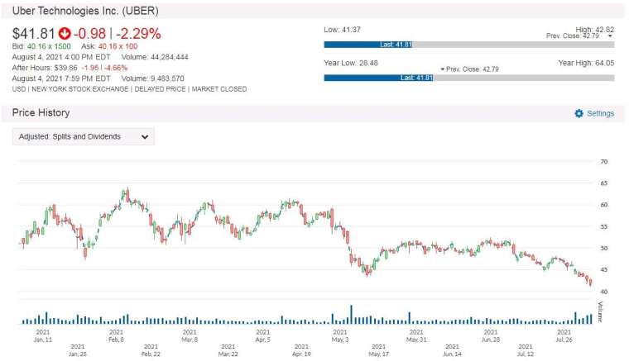
Task: Click the $41.81 last price
Action: 34,34
